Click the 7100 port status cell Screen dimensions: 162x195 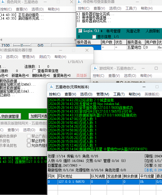[x=6, y=45]
